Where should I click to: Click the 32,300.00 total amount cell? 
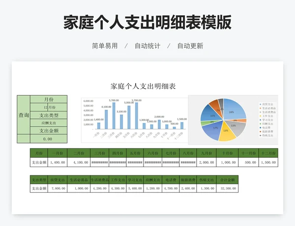pos(227,188)
